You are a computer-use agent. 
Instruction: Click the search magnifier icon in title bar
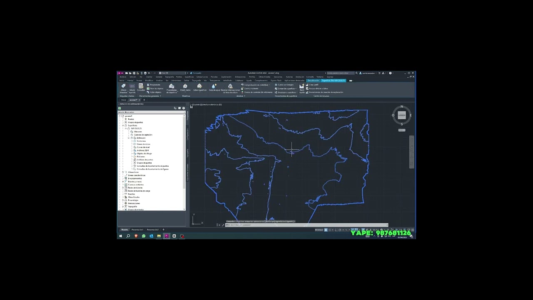click(356, 73)
